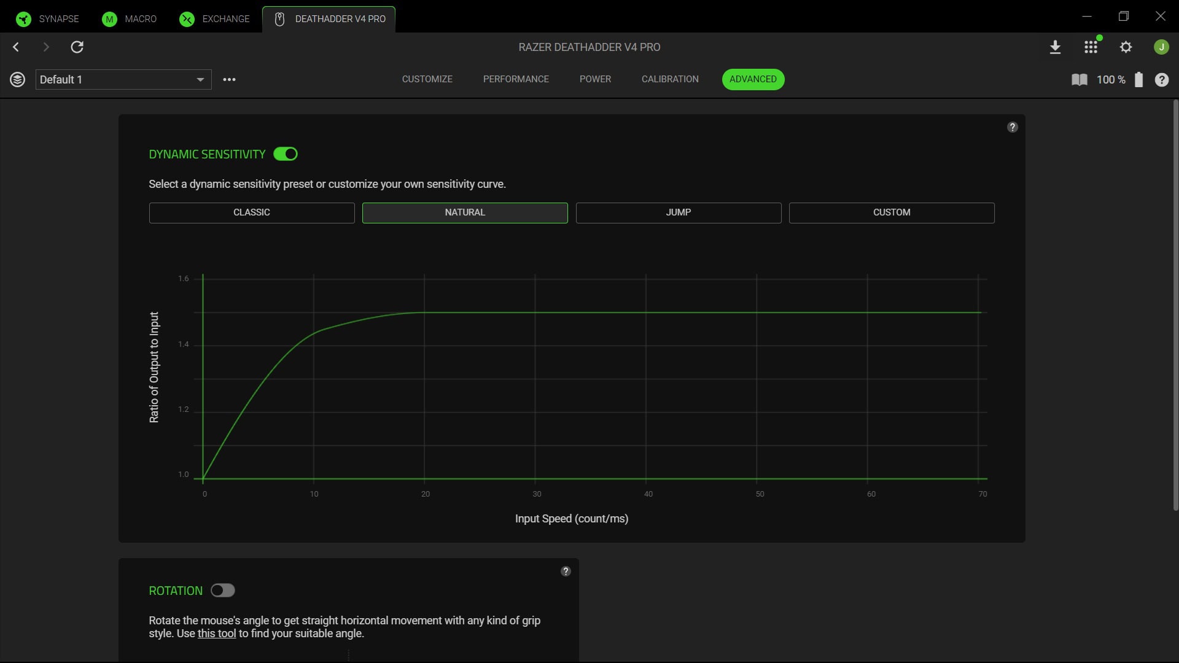Click the Exchange logo icon
Viewport: 1179px width, 663px height.
click(187, 19)
